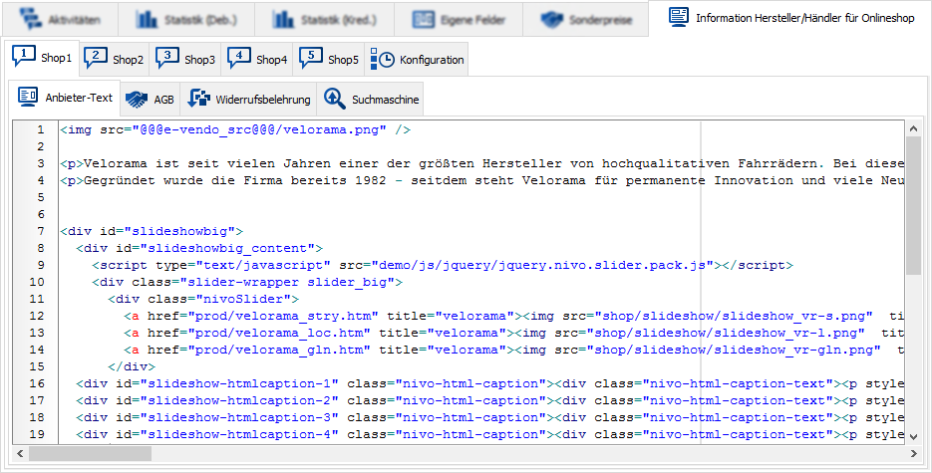Click the Shop2 speech bubble icon
This screenshot has width=932, height=473.
point(96,58)
